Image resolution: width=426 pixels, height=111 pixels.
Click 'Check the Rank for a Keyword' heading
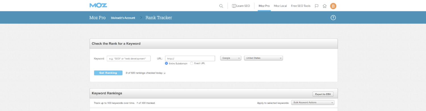click(116, 43)
